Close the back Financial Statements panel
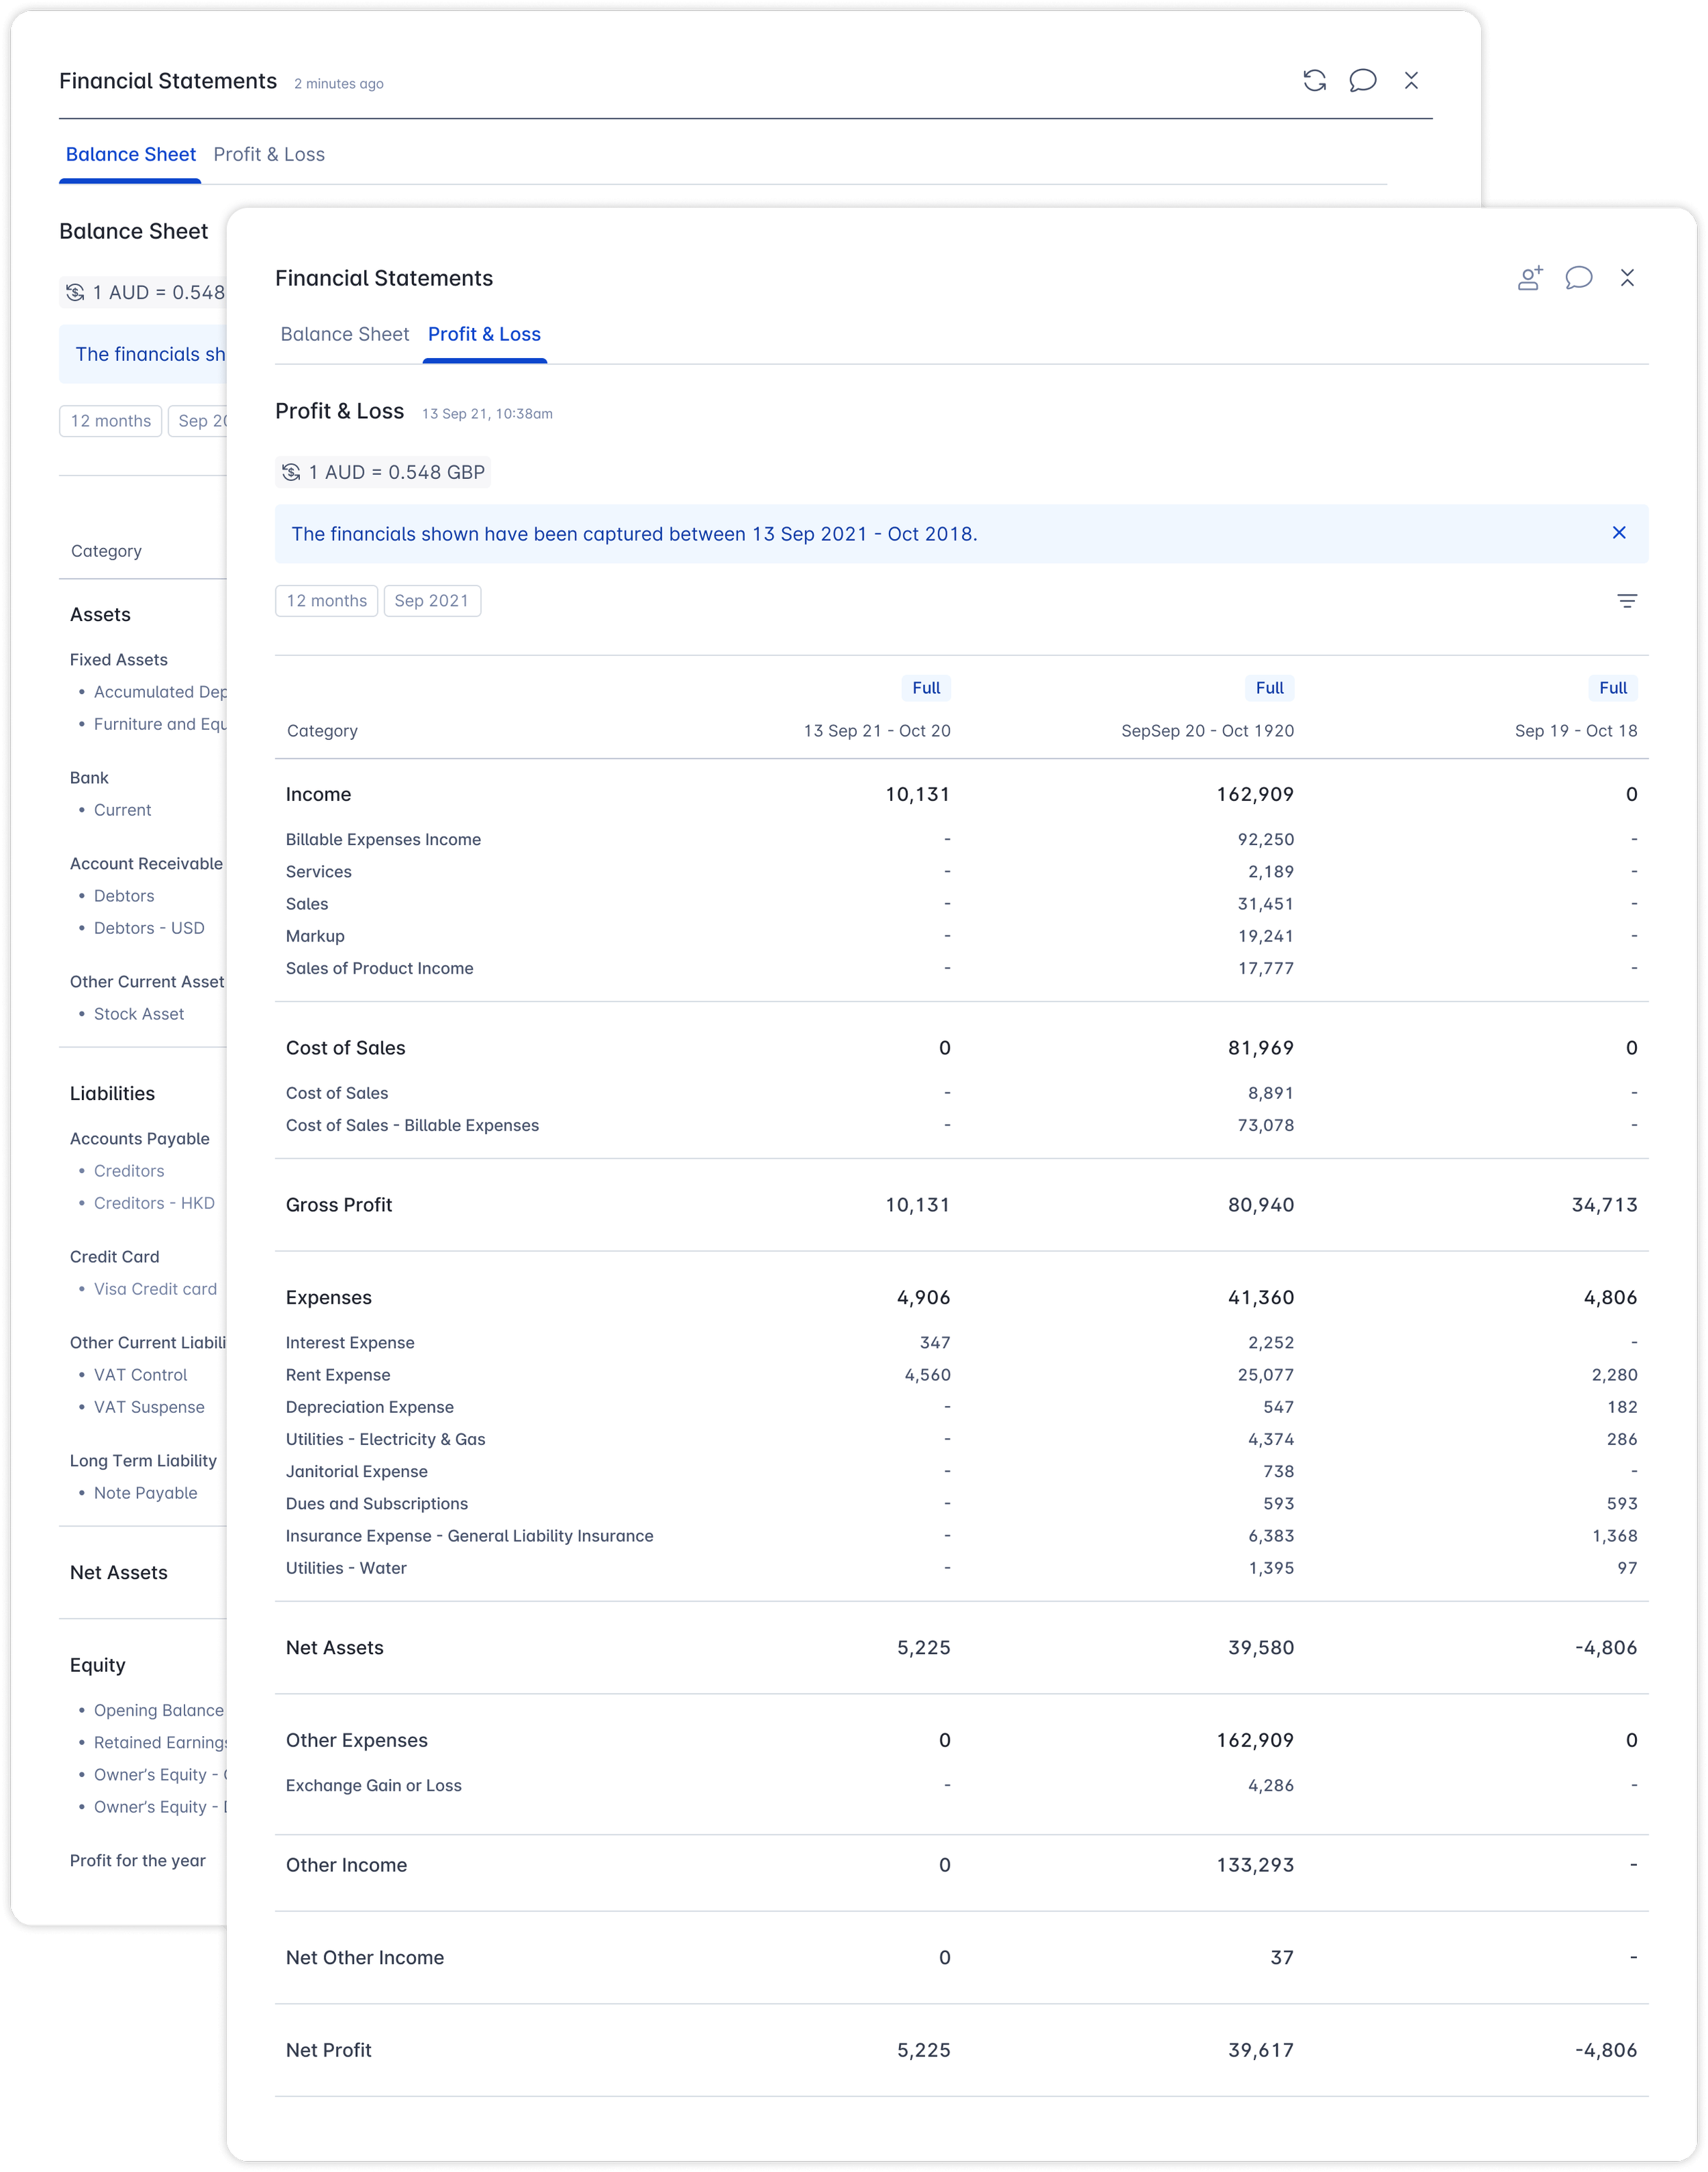The height and width of the screenshot is (2172, 1708). (1411, 81)
